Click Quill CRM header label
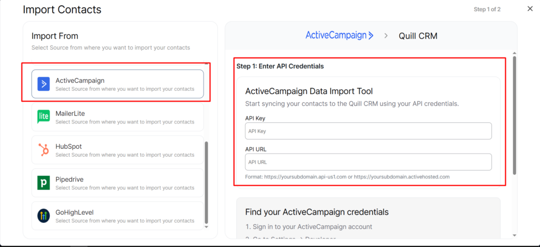 click(x=418, y=36)
